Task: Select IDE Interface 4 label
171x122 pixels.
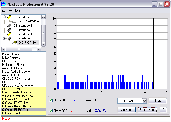Action: [22, 34]
